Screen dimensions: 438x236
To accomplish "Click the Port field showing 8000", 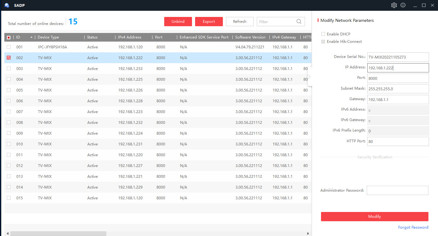I will [398, 78].
